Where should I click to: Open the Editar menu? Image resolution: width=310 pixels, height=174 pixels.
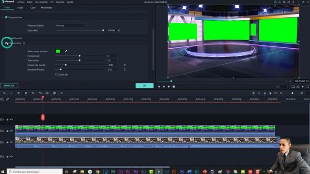[x=30, y=2]
